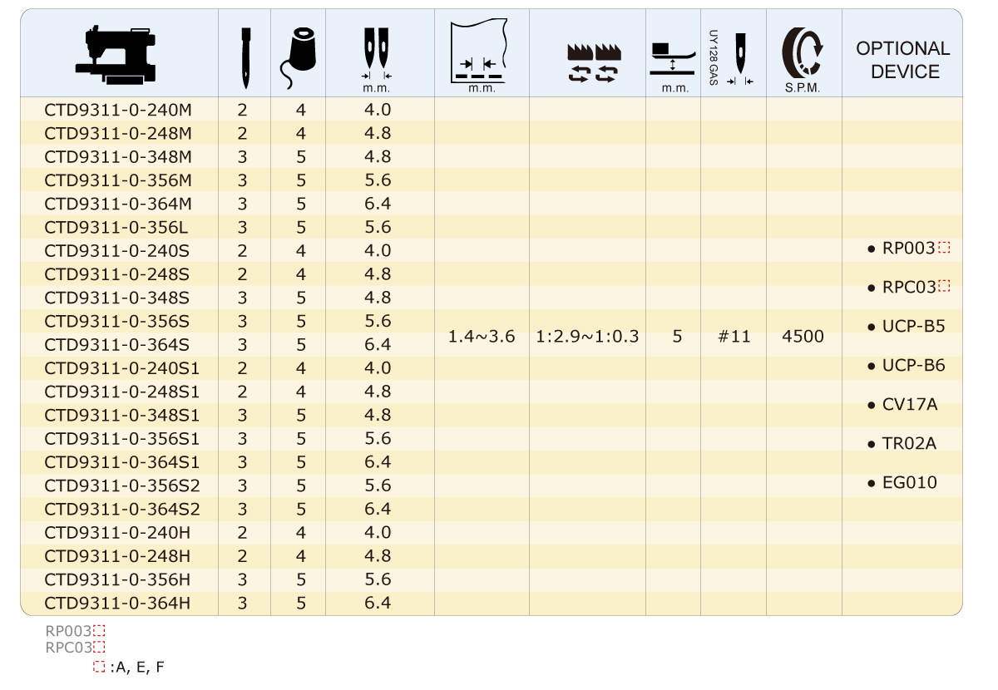The width and height of the screenshot is (998, 690).
Task: Click the S.P.M. speed icon
Action: (803, 52)
